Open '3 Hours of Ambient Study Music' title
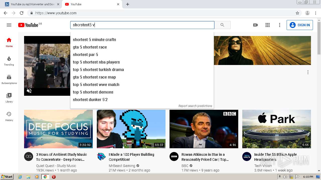The image size is (321, 180). point(61,157)
